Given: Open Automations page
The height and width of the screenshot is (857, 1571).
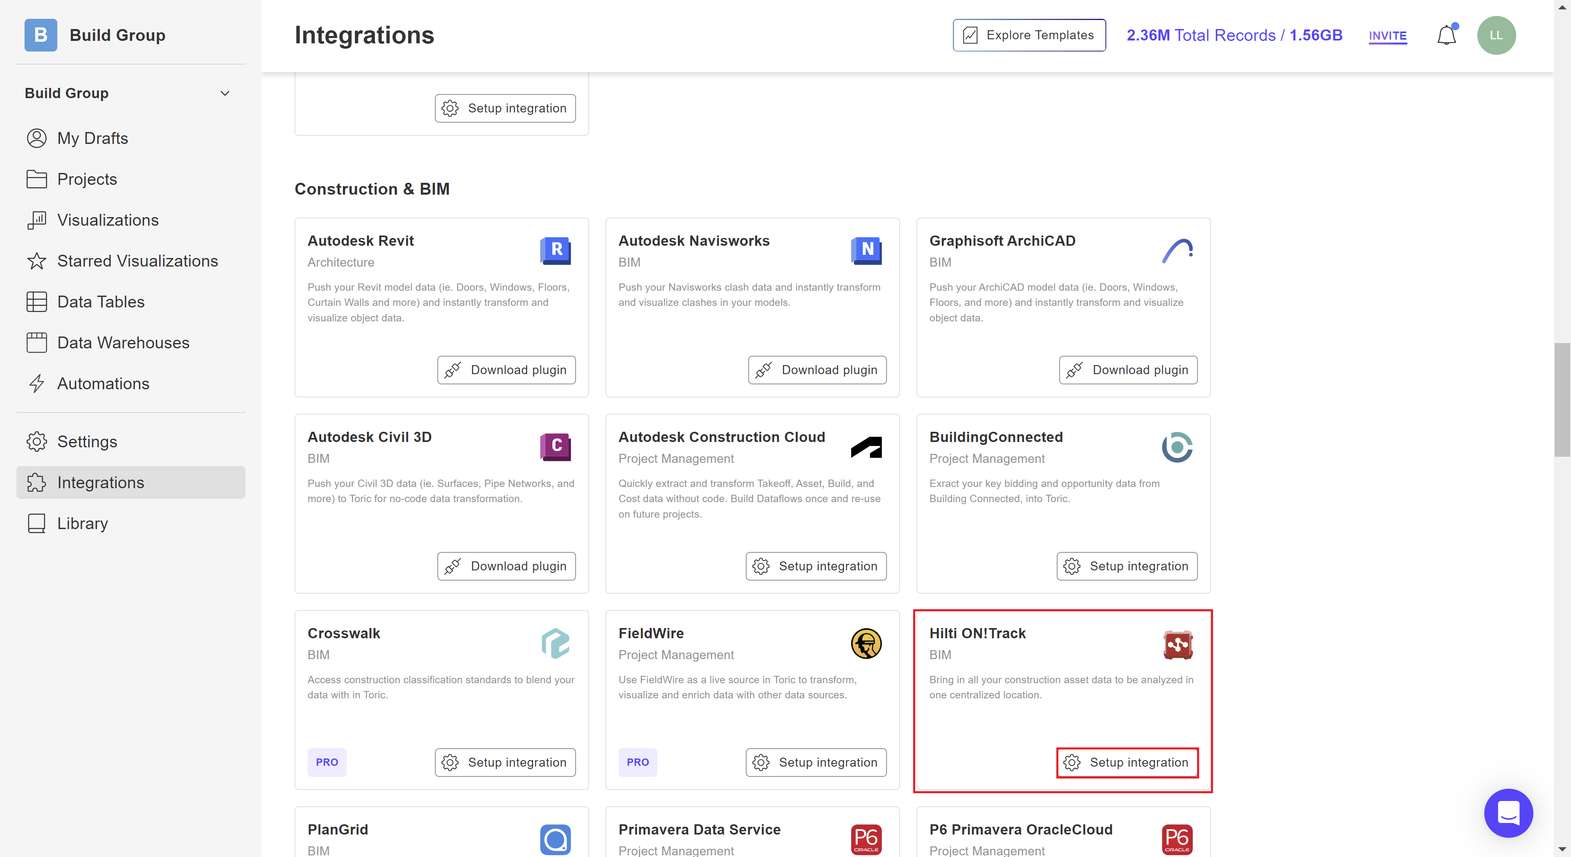Looking at the screenshot, I should pos(131,384).
